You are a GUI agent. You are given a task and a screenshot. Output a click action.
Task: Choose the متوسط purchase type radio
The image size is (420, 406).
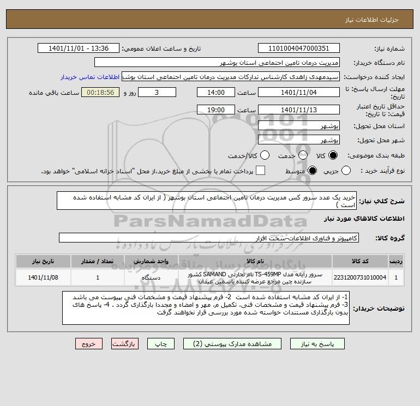point(313,171)
